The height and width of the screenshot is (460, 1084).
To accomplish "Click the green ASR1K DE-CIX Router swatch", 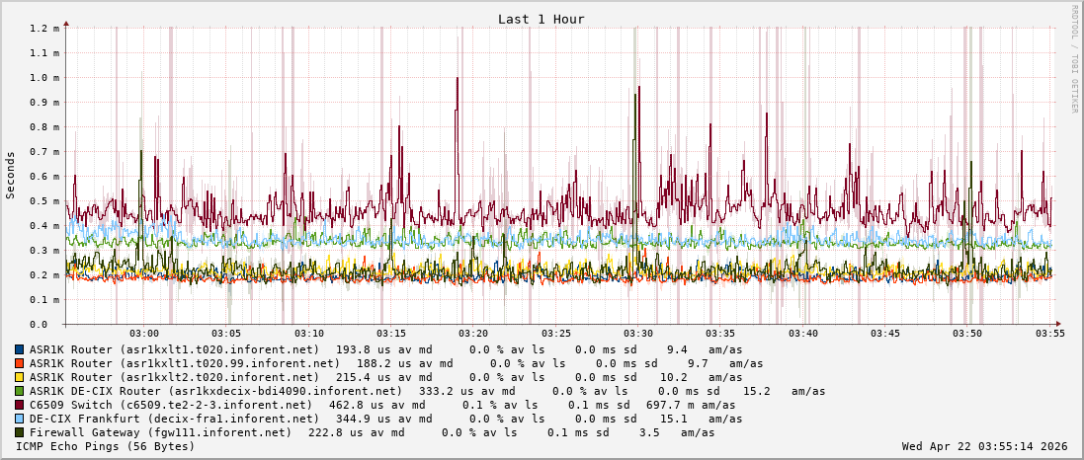I will pos(20,391).
